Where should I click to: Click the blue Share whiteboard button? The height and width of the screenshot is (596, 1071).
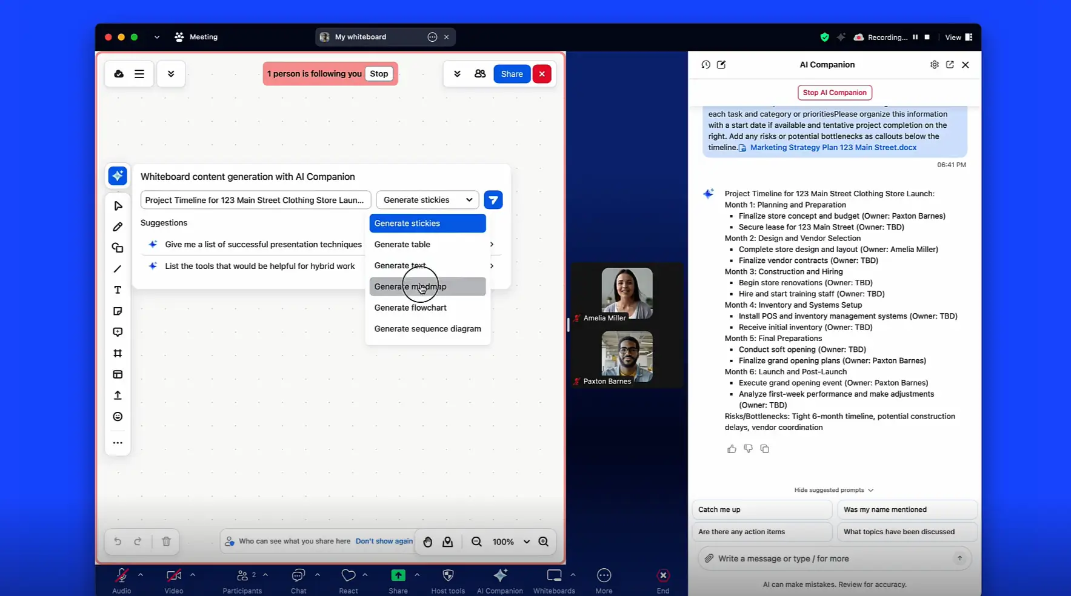pos(512,74)
